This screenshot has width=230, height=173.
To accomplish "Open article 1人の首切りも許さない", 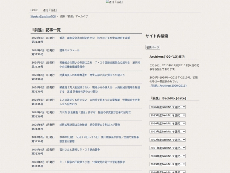I will pos(100,102).
